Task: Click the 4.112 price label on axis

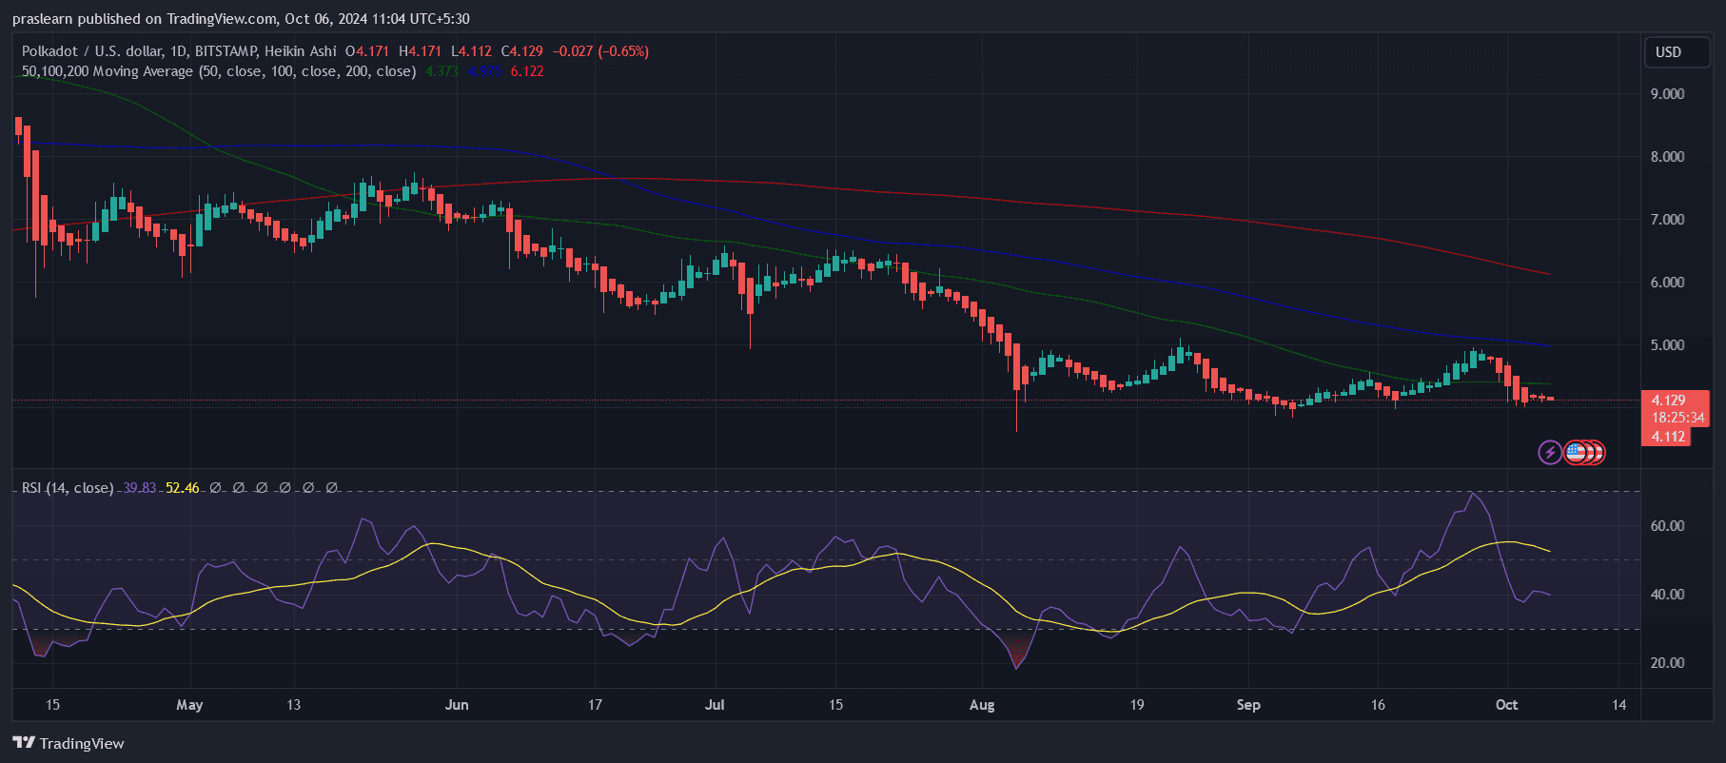Action: pyautogui.click(x=1668, y=437)
